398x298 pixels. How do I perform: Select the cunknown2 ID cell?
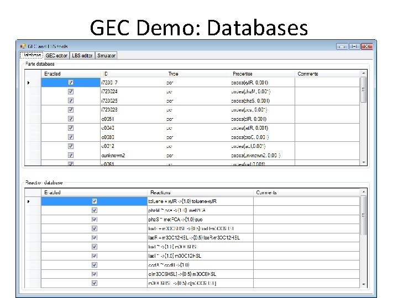click(x=133, y=155)
